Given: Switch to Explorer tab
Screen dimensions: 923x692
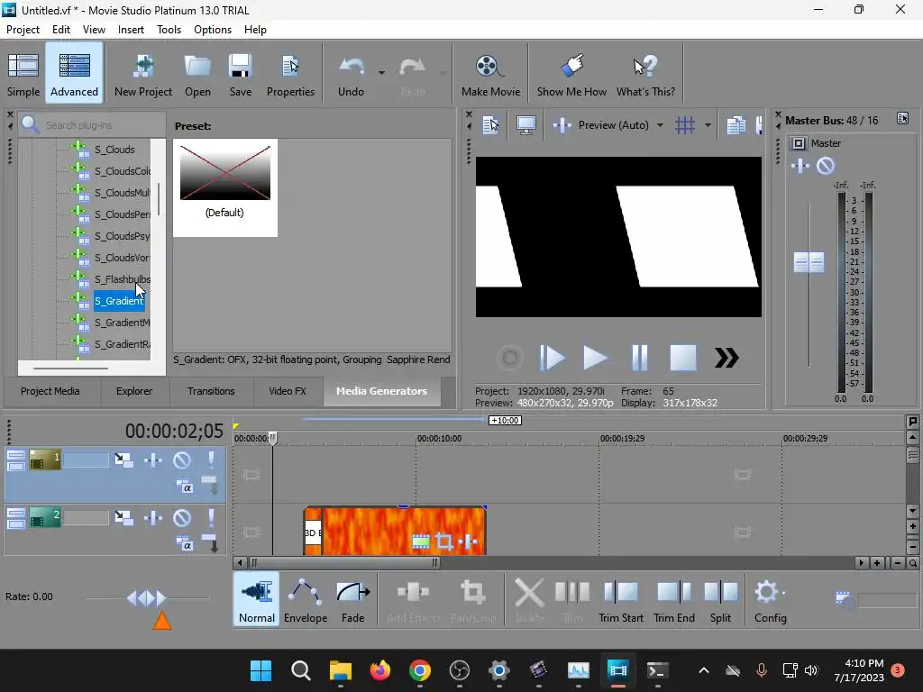Looking at the screenshot, I should (x=134, y=391).
